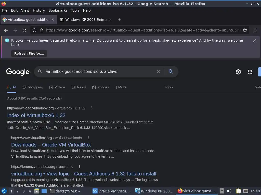Screen dimensions: 261x195
Task: Open file manager from taskbar
Action: click(37, 191)
